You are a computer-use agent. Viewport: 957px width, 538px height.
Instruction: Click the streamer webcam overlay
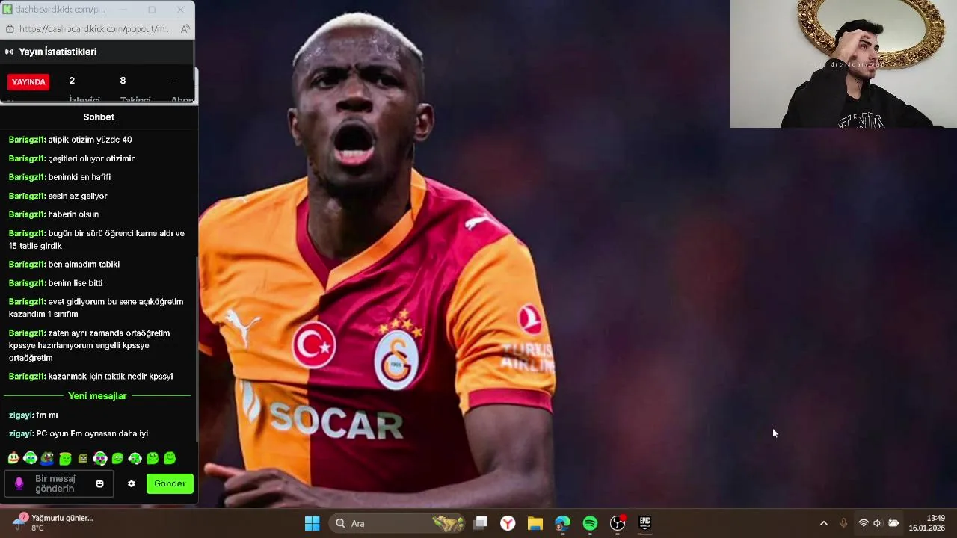click(843, 64)
